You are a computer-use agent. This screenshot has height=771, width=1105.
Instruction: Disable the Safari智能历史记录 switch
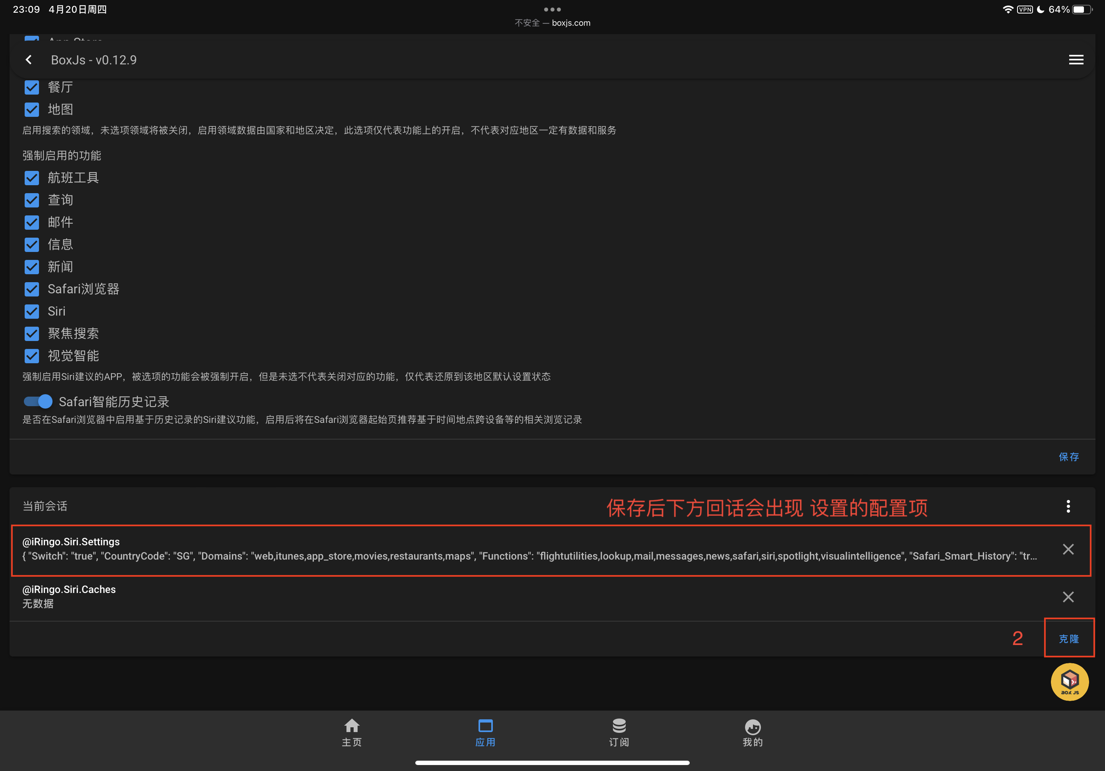(38, 401)
